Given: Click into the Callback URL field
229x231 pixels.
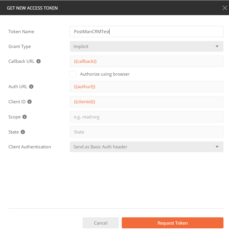Looking at the screenshot, I should pos(146,61).
